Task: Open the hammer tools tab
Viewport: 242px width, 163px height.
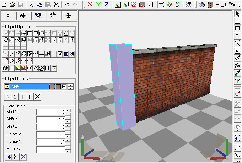Action: (x=53, y=16)
